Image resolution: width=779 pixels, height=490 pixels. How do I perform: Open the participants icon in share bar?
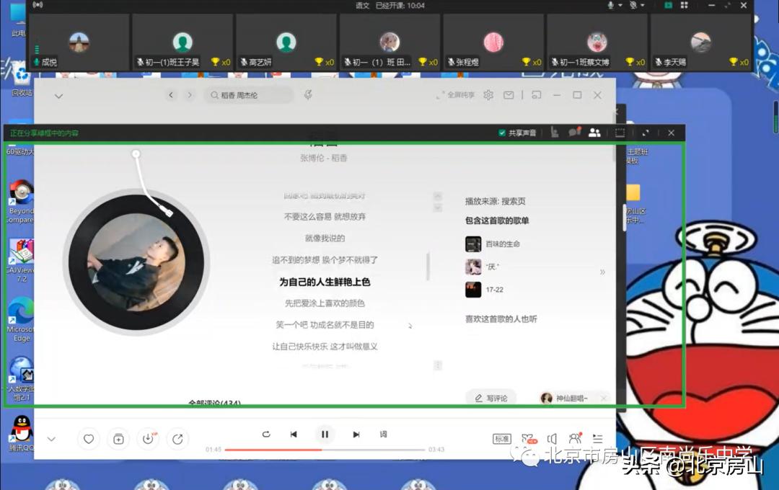point(594,133)
